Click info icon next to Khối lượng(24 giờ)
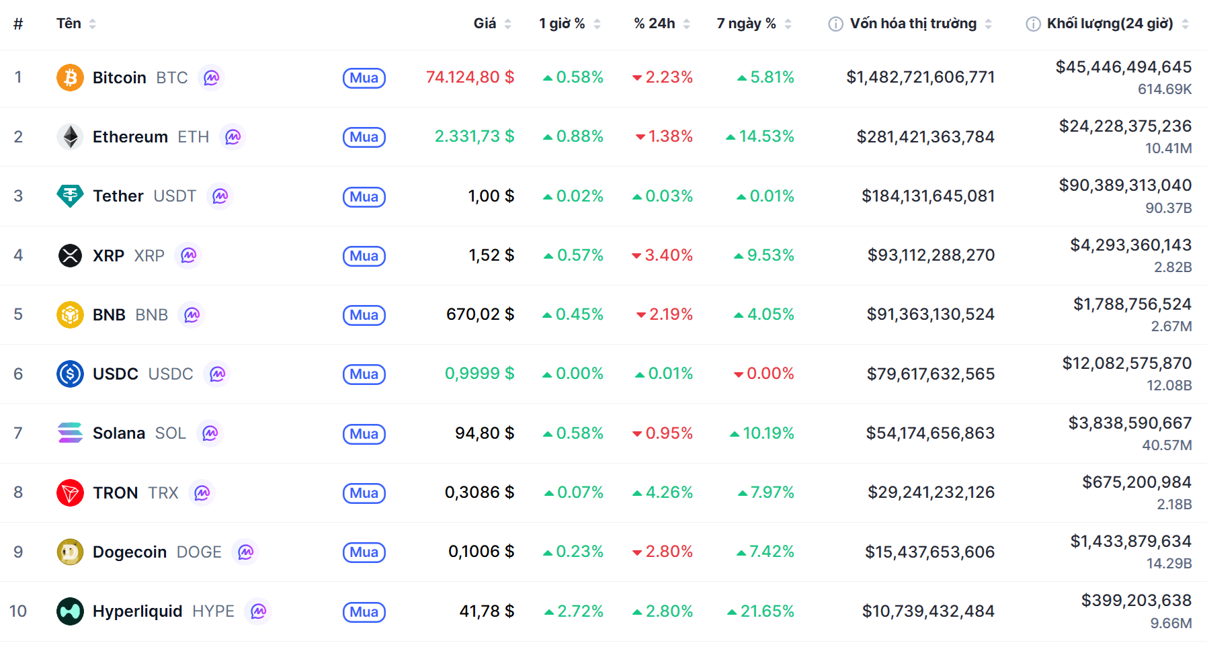 click(x=1033, y=24)
